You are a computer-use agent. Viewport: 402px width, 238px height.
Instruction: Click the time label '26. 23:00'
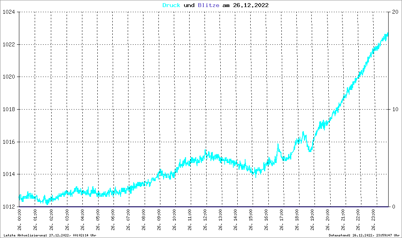click(x=373, y=220)
